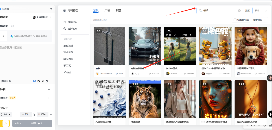
Task: Click the 取消 button next to search
Action: [x=257, y=11]
